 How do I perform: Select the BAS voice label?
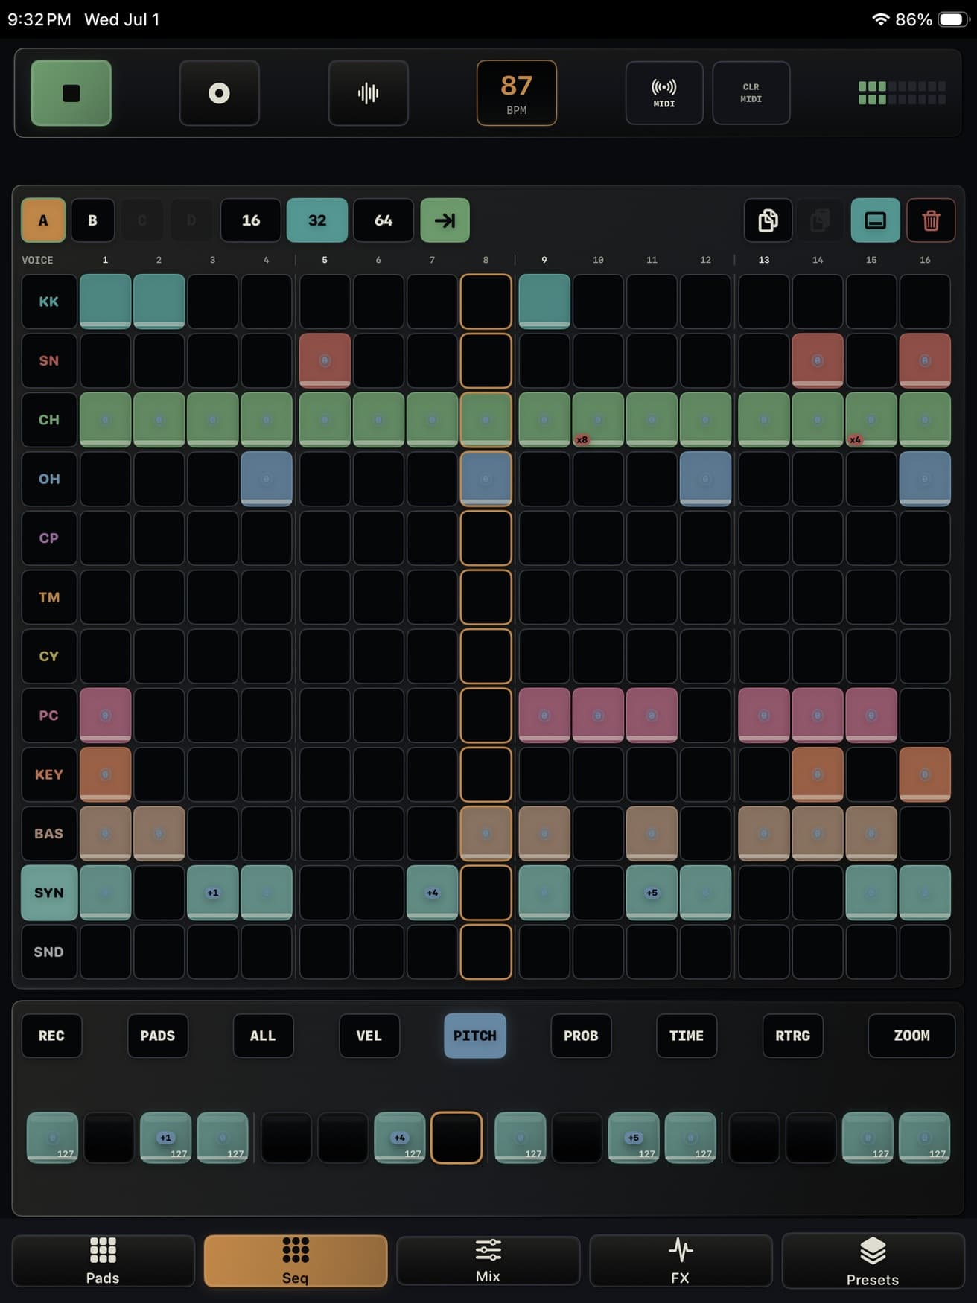[x=49, y=833]
